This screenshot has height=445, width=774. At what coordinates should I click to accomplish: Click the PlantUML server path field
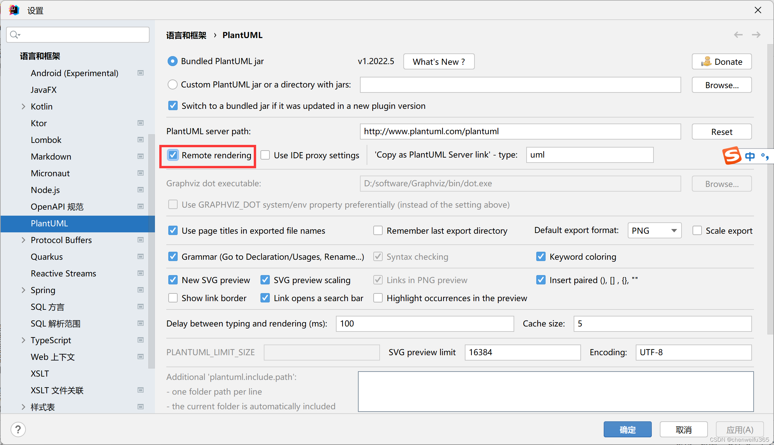tap(520, 132)
